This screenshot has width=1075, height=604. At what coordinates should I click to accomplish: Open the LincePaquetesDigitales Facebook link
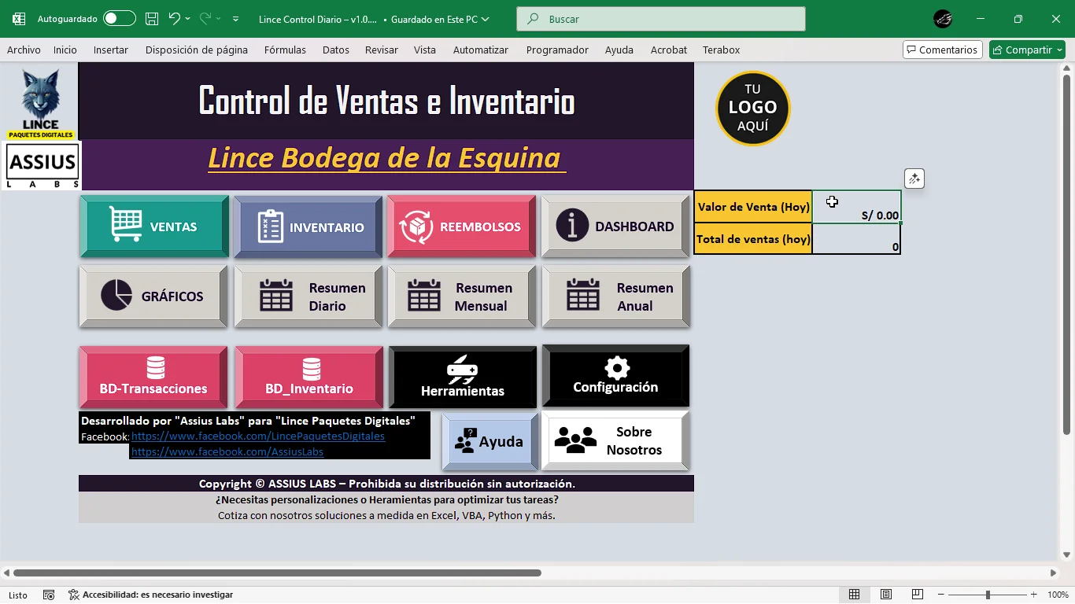point(258,436)
